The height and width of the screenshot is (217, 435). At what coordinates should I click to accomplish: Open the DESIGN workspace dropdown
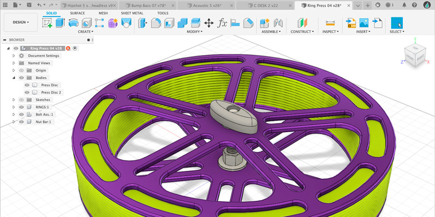click(x=21, y=22)
